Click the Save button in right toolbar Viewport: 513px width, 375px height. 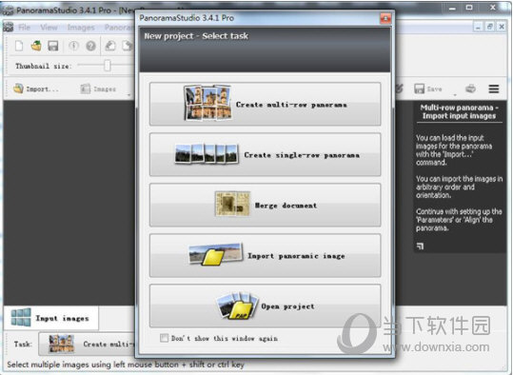[428, 89]
